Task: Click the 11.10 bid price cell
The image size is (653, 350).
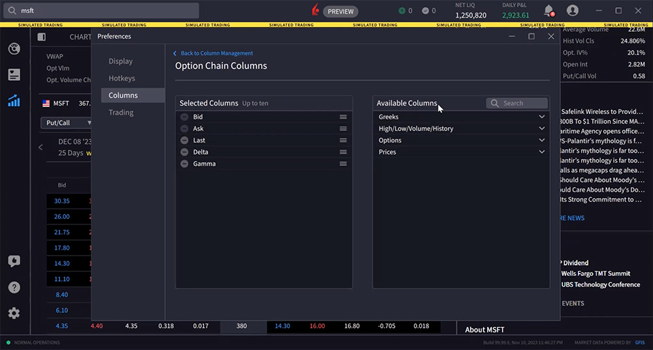Action: 61,279
